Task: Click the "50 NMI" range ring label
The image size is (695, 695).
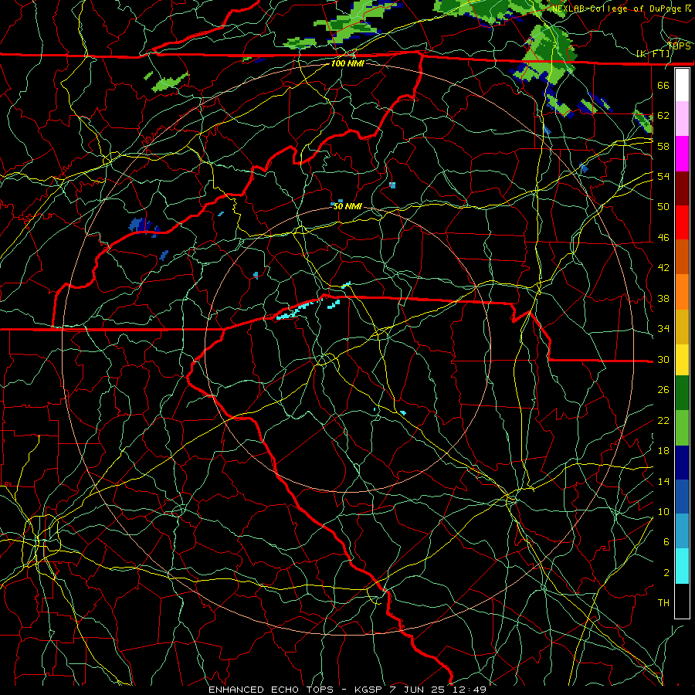Action: pos(347,206)
